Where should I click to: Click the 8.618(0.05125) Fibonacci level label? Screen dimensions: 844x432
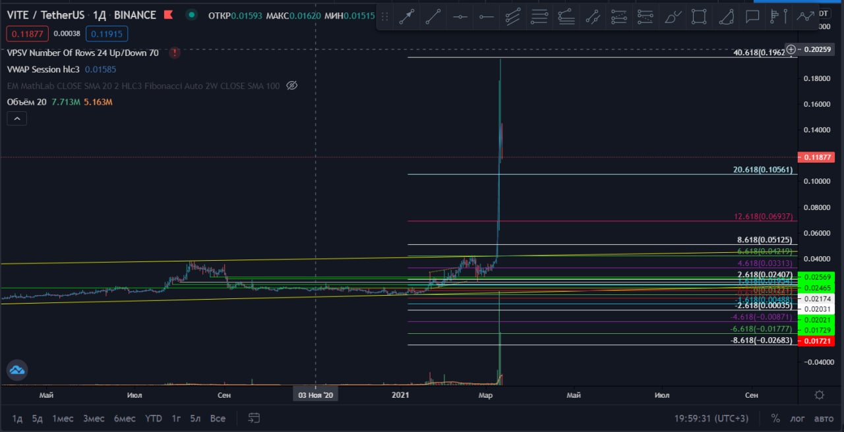click(765, 240)
